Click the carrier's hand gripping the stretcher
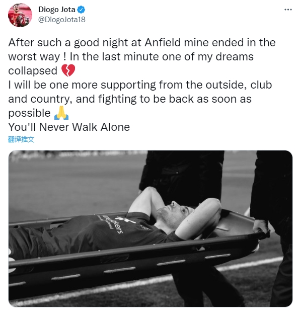 (262, 226)
